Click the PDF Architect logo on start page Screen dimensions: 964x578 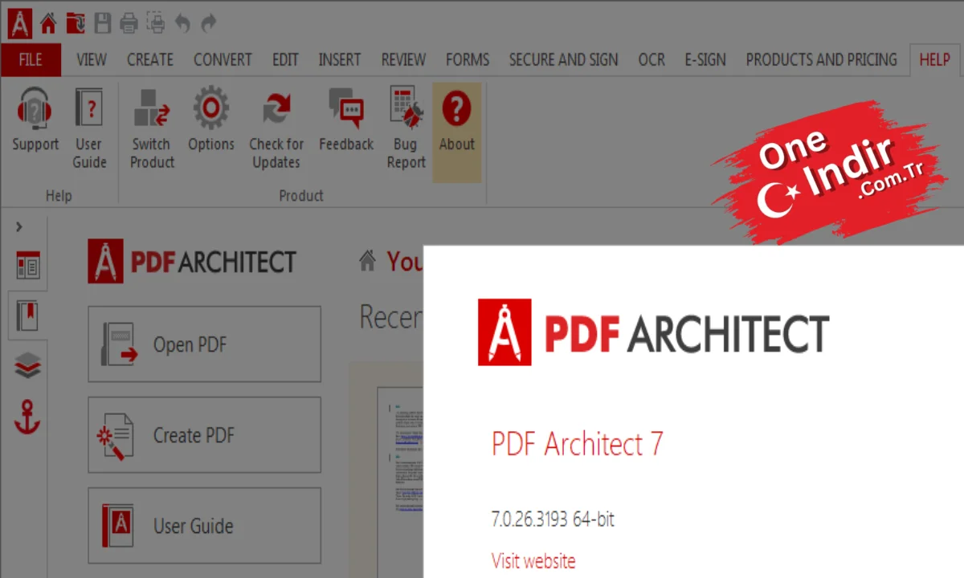[x=192, y=262]
